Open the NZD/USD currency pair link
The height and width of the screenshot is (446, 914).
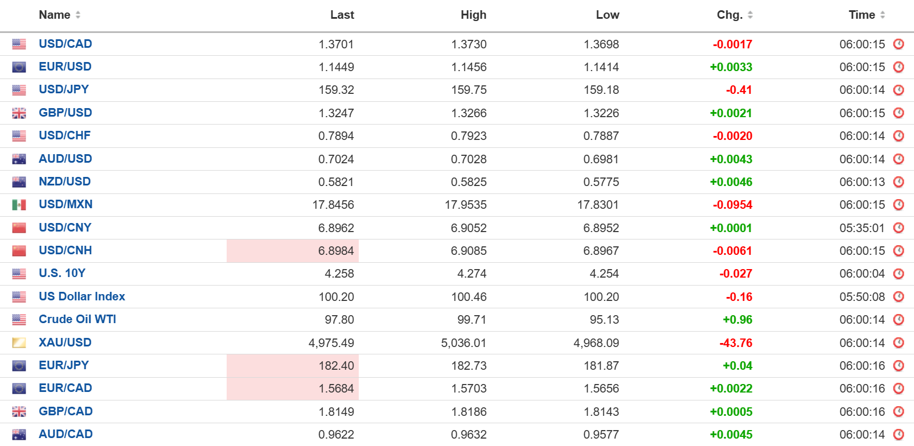65,181
